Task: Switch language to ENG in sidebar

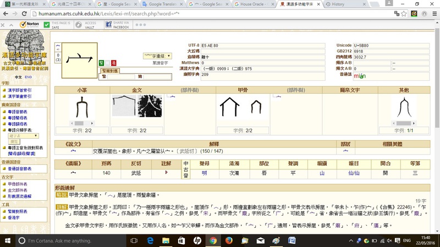Action: tap(29, 78)
